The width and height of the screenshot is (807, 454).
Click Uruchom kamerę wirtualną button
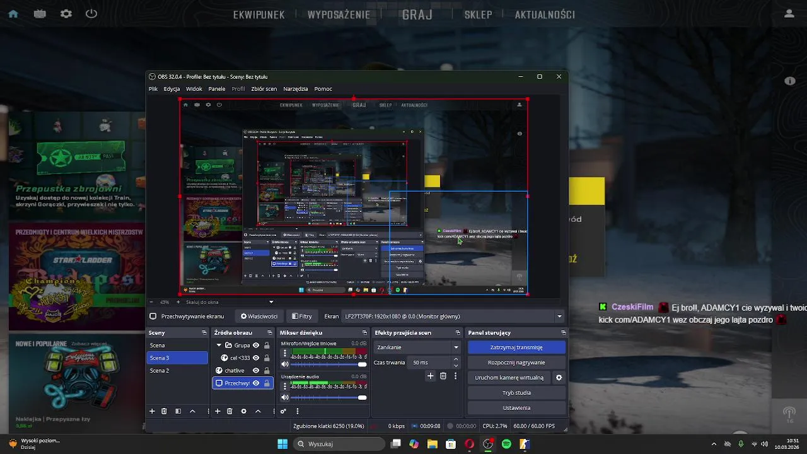click(x=509, y=378)
